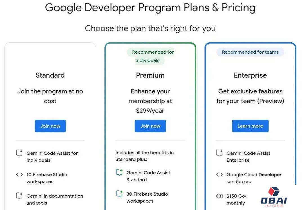Click the Gemini Code Assist for Individuals icon
Screen dimensions: 304x210
(x=19, y=153)
